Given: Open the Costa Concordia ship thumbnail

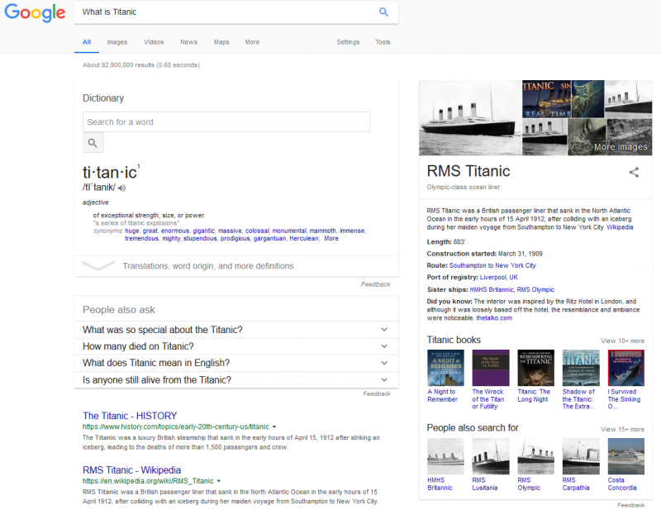Looking at the screenshot, I should [626, 456].
